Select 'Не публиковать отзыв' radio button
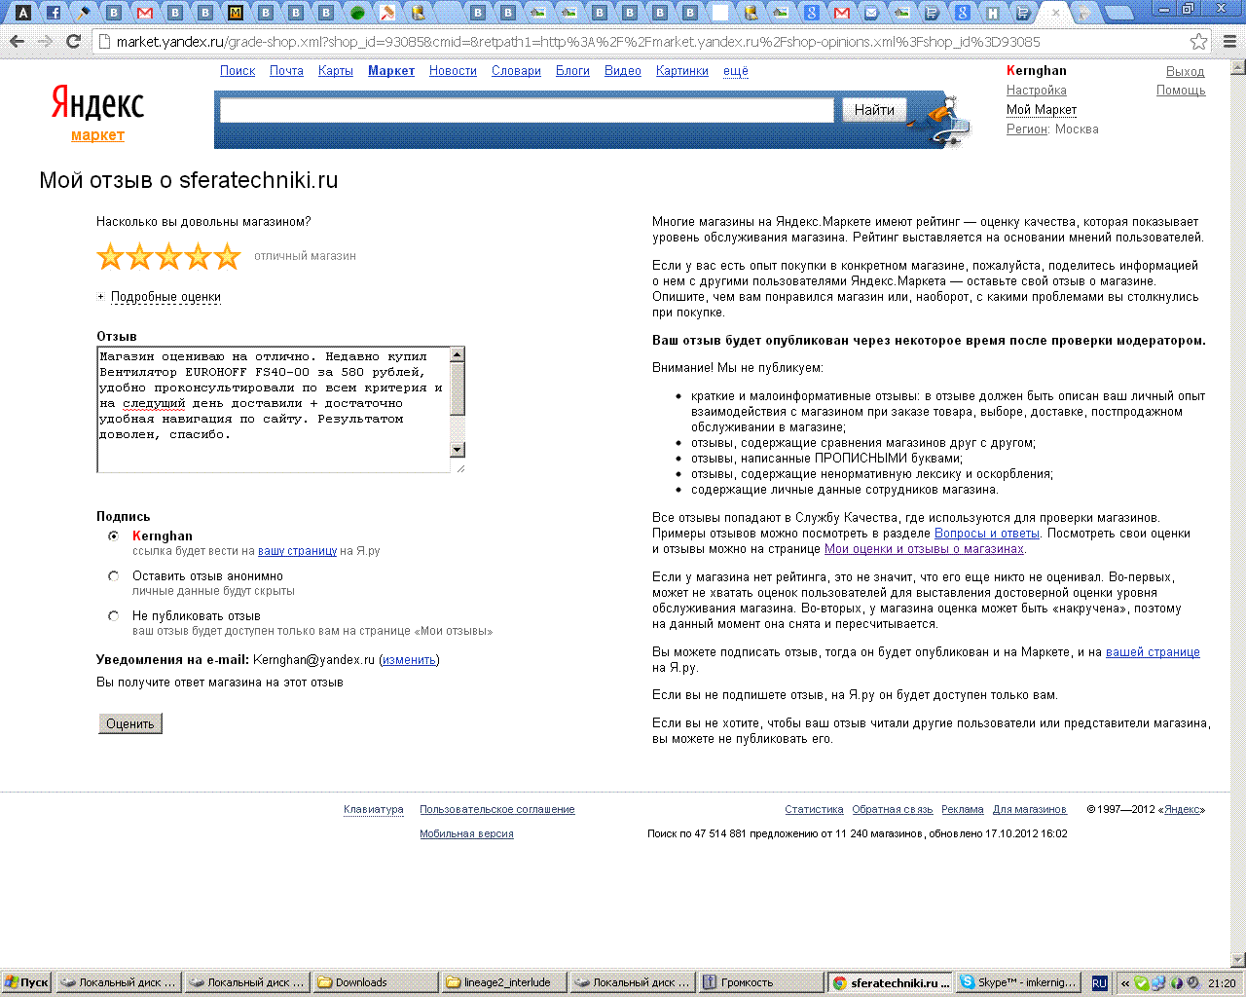 (x=113, y=615)
